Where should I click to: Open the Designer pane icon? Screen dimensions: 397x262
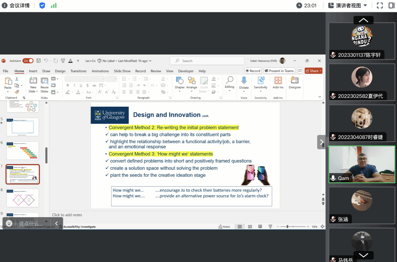pyautogui.click(x=295, y=81)
